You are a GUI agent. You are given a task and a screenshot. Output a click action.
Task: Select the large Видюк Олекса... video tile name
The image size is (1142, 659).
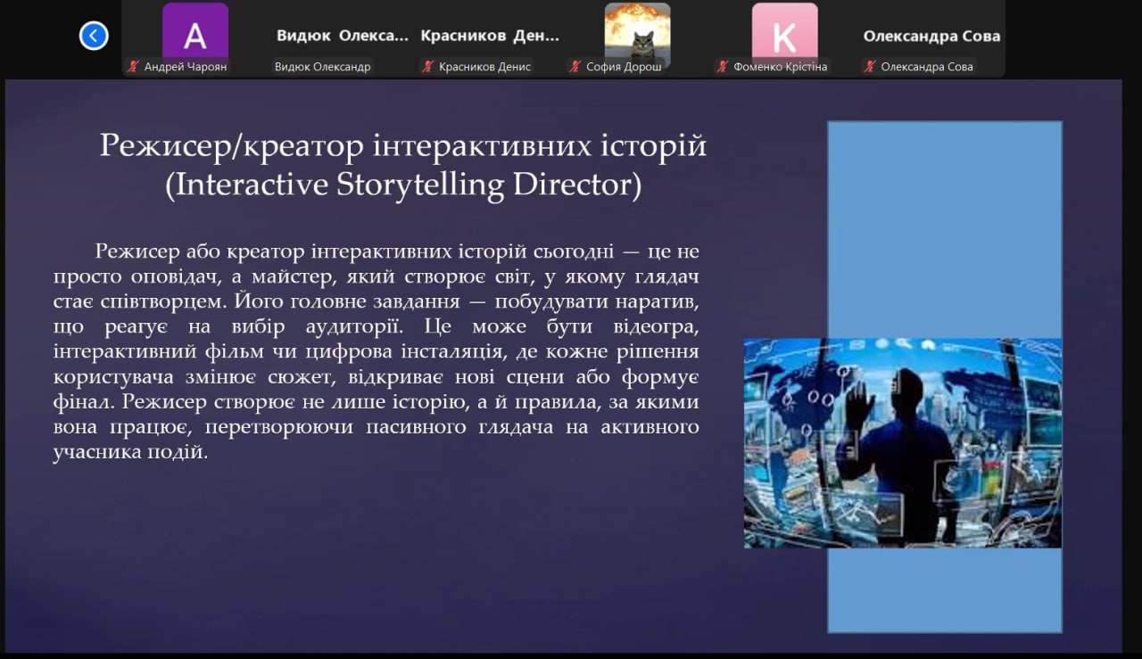click(x=342, y=37)
